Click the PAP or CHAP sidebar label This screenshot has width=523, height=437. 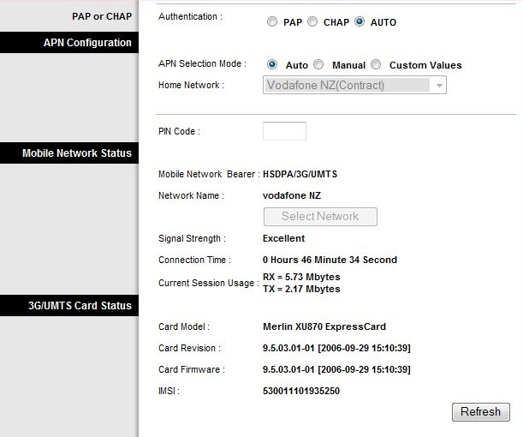[x=102, y=16]
